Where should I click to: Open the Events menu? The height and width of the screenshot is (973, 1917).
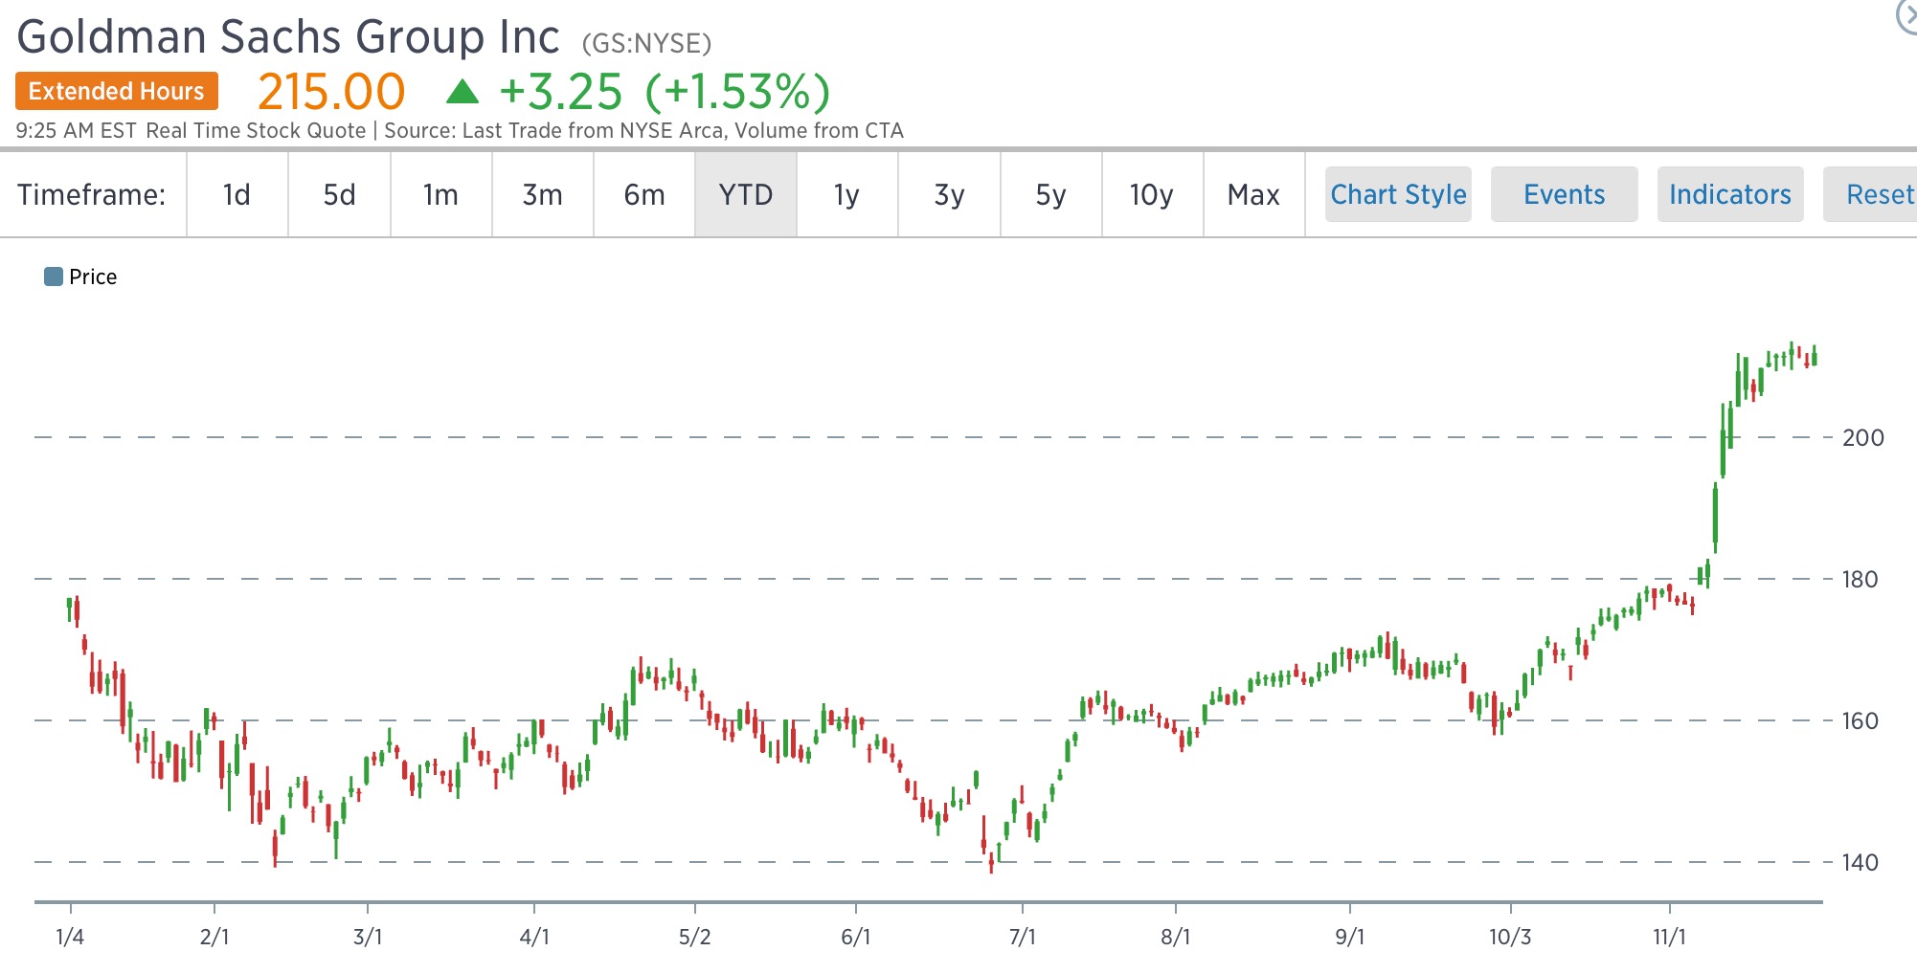coord(1565,194)
